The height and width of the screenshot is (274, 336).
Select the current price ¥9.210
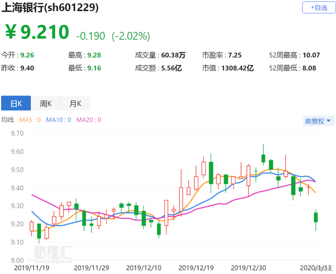point(37,32)
